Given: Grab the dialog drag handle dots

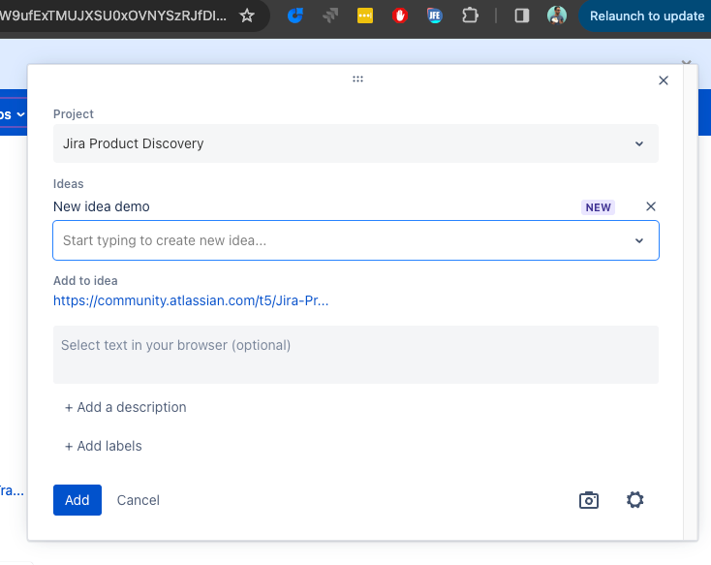Looking at the screenshot, I should coord(357,78).
